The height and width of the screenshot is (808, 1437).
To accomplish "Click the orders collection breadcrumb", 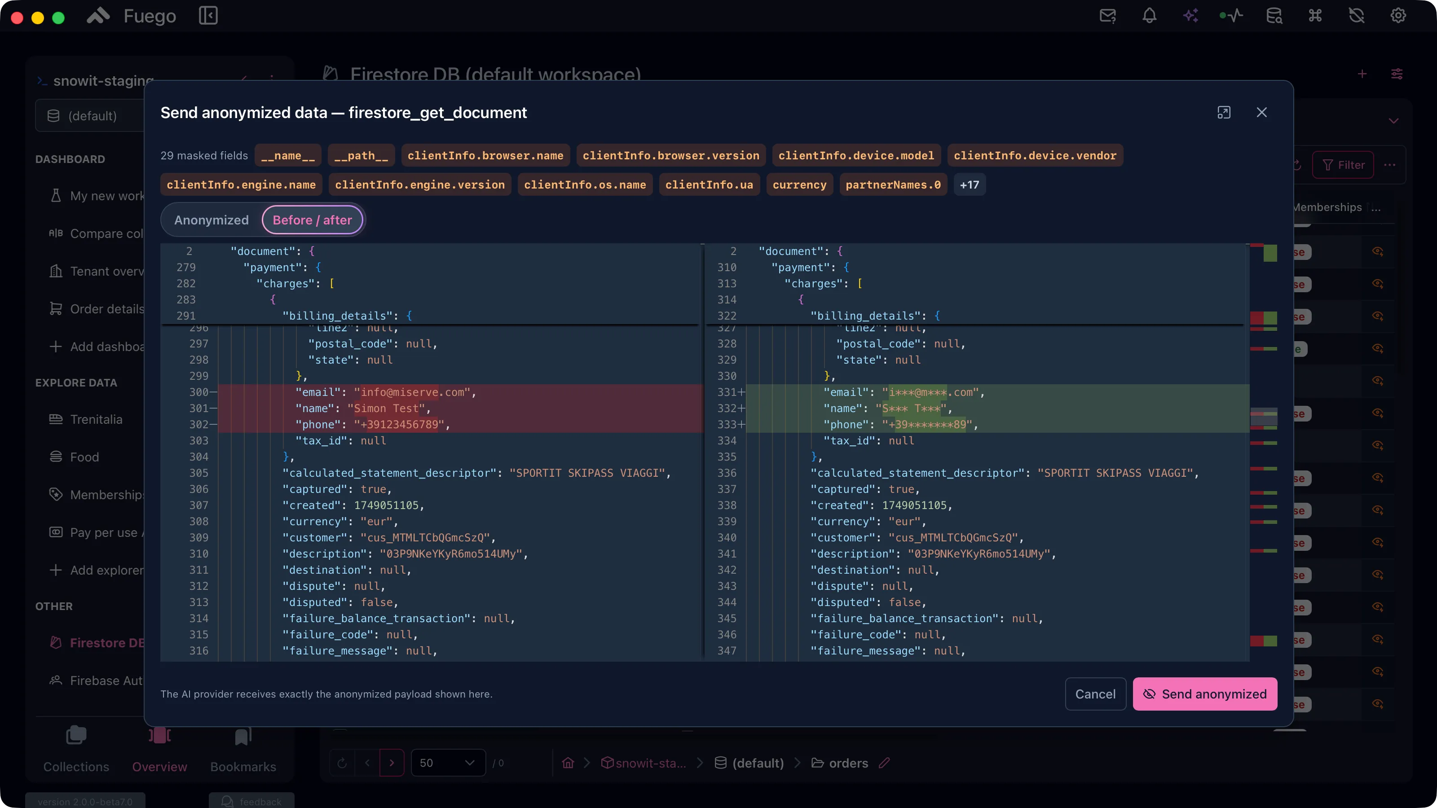I will (x=840, y=763).
